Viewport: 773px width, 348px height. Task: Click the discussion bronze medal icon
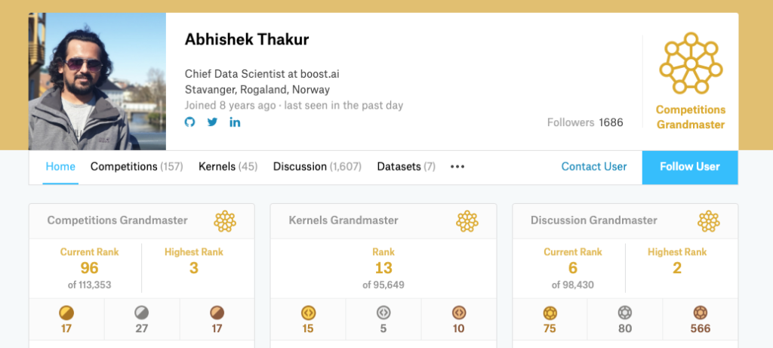[x=700, y=313]
